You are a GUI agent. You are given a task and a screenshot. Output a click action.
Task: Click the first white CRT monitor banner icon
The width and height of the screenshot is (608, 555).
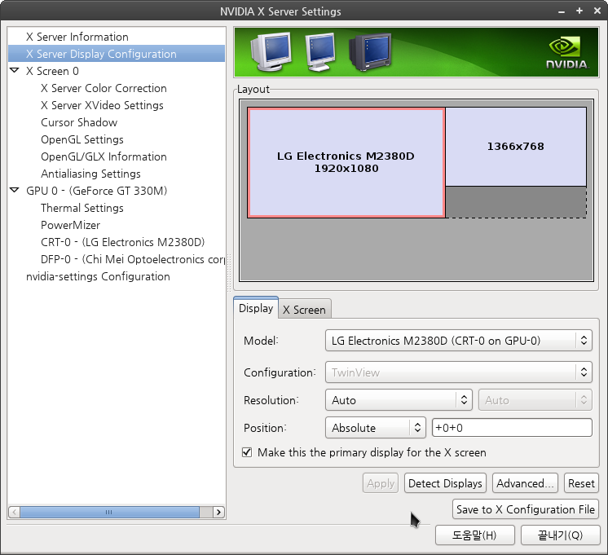(271, 51)
